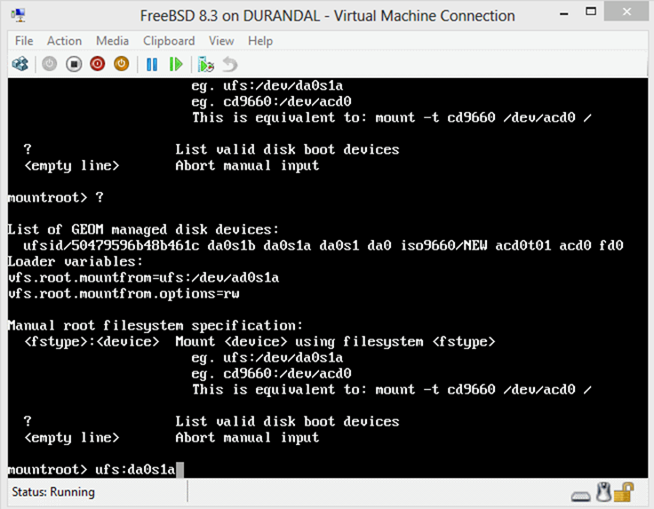This screenshot has width=654, height=509.
Task: Click 'Loader variables:' heading text
Action: [x=75, y=262]
